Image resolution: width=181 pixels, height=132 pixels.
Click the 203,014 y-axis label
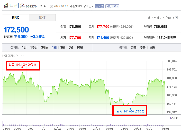pyautogui.click(x=171, y=61)
